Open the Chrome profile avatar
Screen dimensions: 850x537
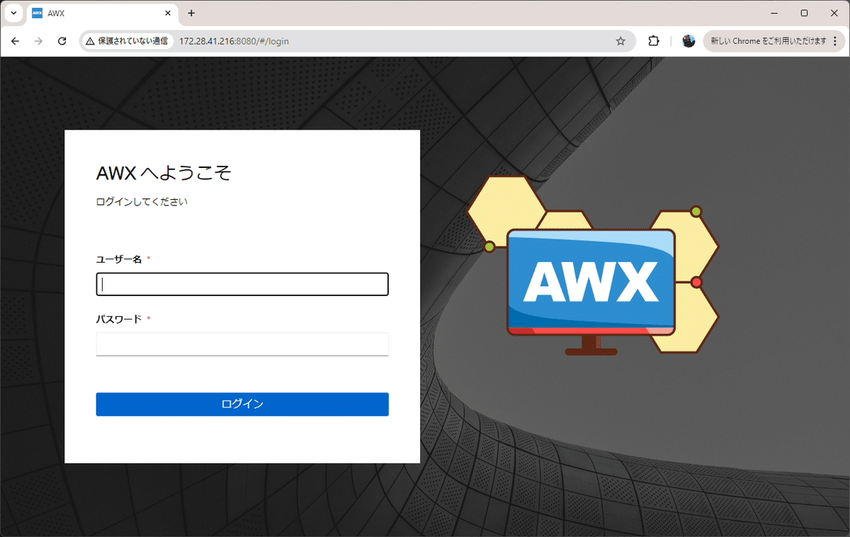pyautogui.click(x=688, y=41)
